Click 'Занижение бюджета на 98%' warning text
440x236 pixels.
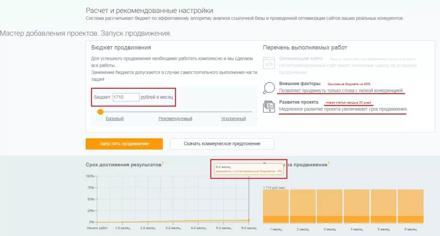pos(349,84)
